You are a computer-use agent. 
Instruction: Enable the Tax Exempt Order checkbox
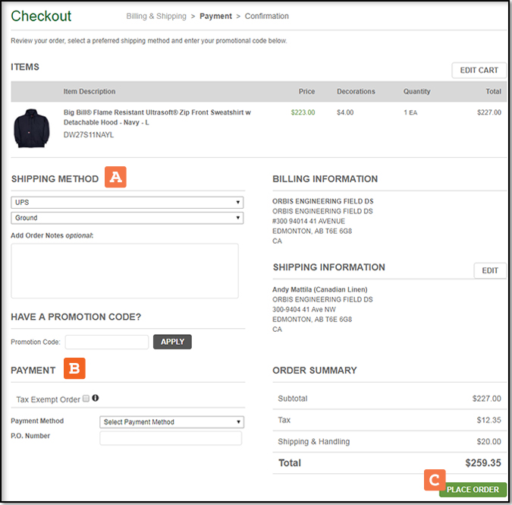coord(86,399)
